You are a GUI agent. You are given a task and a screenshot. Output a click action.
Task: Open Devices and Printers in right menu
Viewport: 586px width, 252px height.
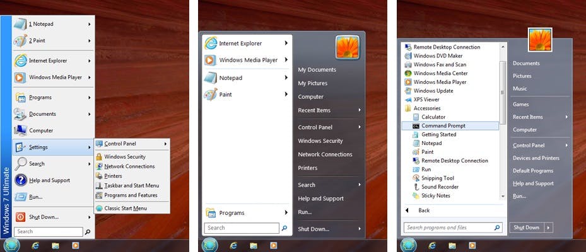click(536, 158)
